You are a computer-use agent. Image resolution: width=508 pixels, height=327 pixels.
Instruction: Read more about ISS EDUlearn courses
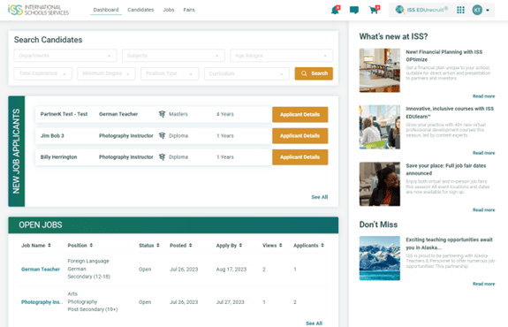(483, 153)
